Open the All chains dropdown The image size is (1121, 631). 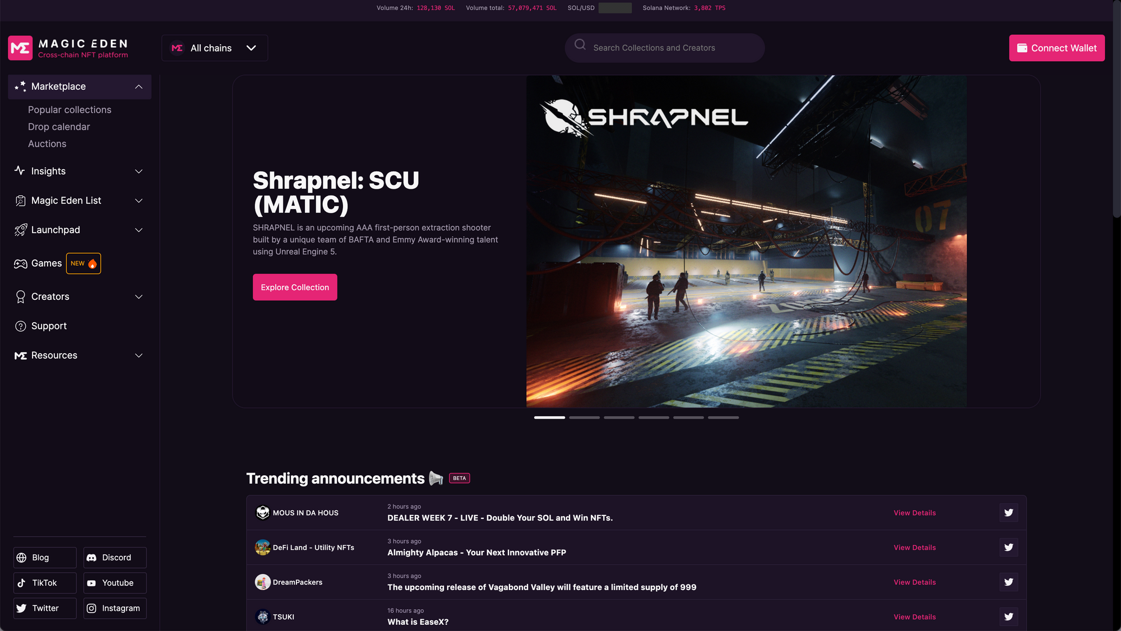pyautogui.click(x=215, y=48)
